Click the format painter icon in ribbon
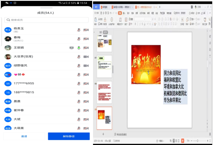This screenshot has height=145, width=214. (105, 19)
